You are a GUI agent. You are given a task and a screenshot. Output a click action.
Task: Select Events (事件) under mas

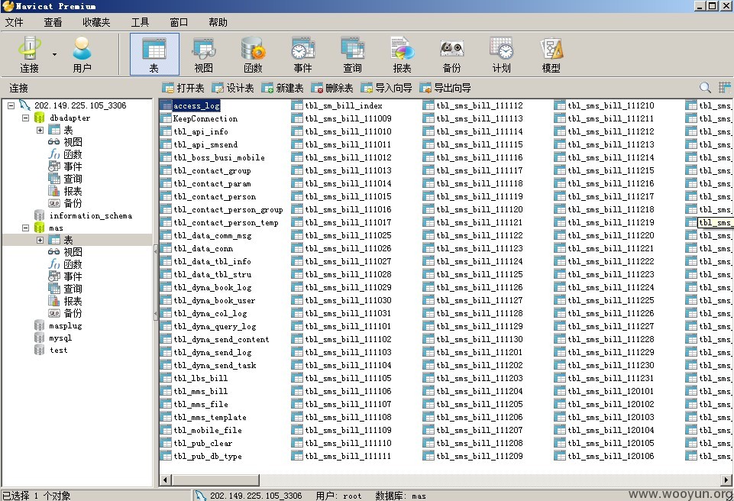(x=73, y=276)
